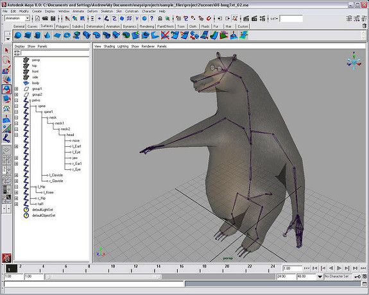Click the view axis cube gizmo

[x=354, y=62]
